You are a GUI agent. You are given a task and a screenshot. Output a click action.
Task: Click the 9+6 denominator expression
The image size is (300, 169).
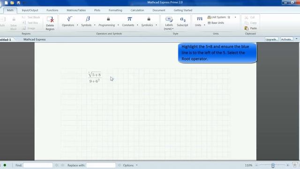tap(94, 81)
